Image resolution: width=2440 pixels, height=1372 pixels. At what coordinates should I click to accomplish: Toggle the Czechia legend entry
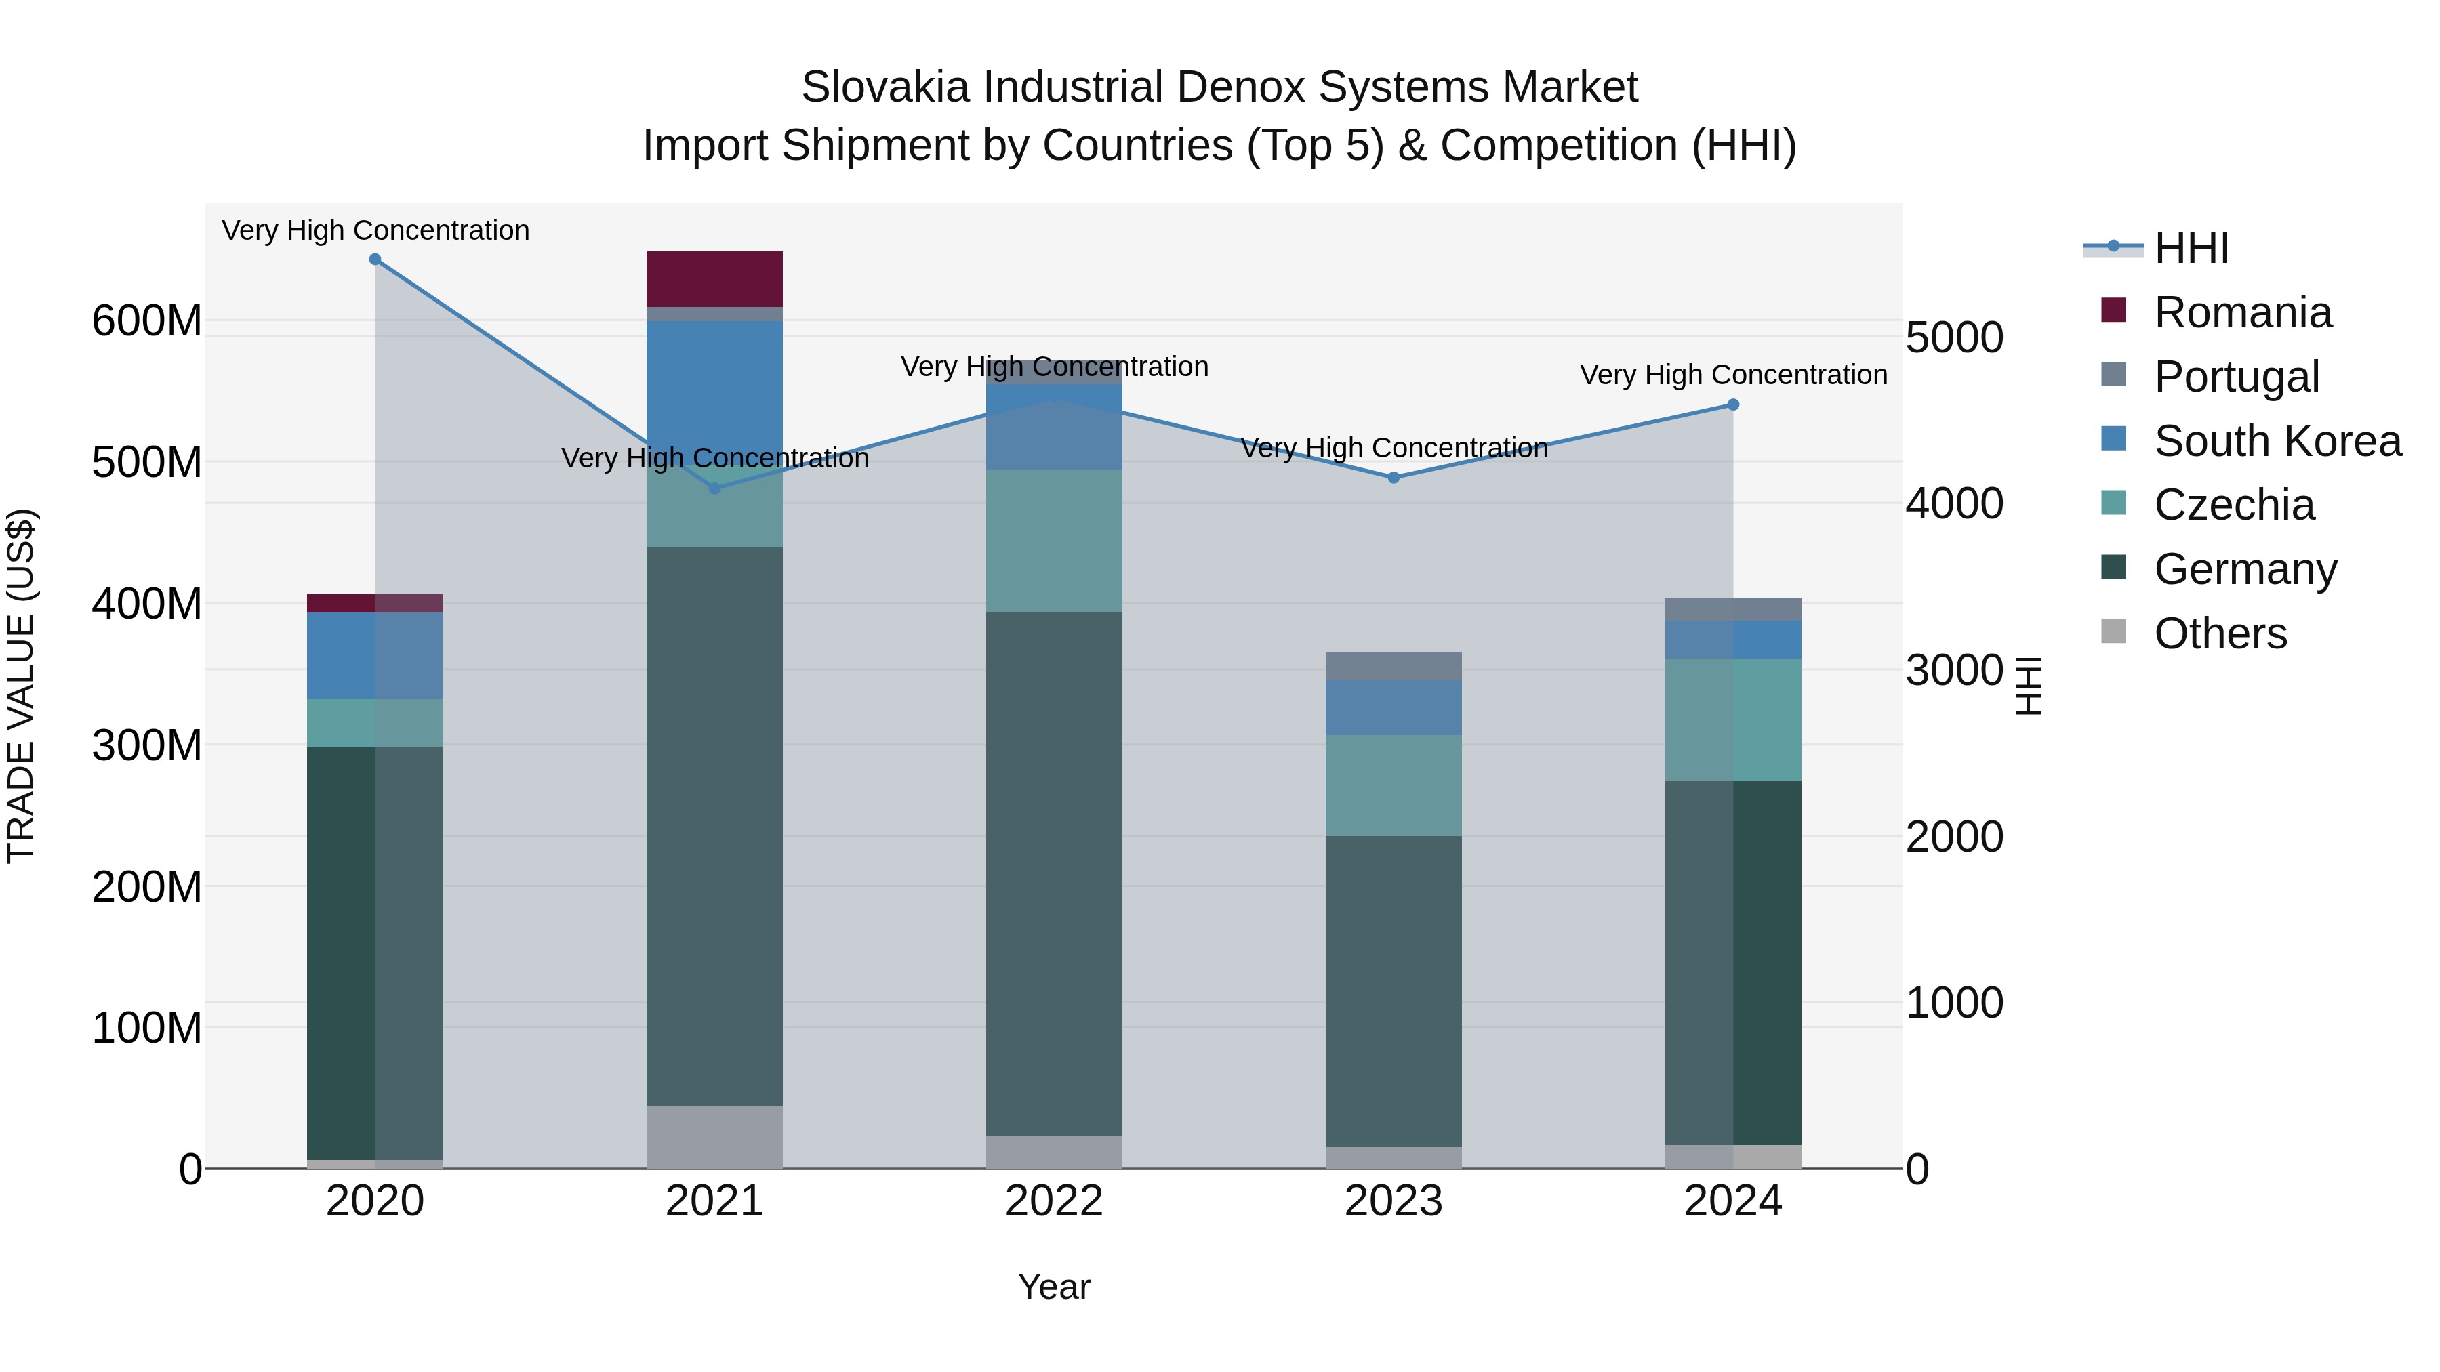coord(2207,505)
